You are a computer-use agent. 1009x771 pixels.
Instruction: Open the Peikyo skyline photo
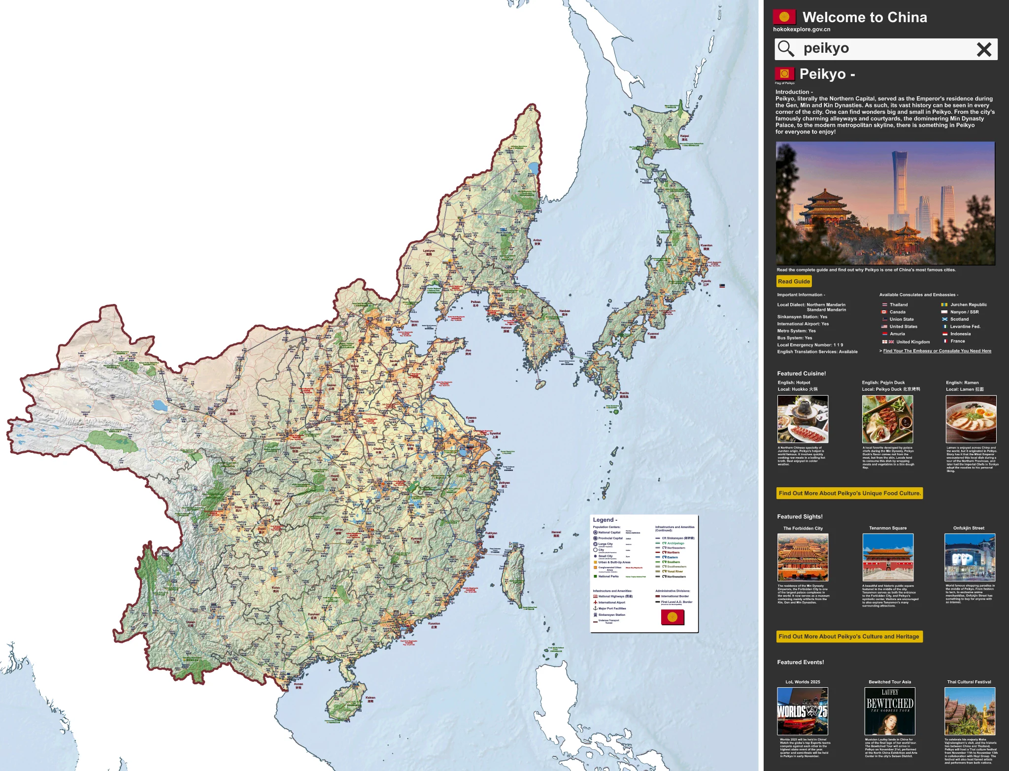point(885,203)
